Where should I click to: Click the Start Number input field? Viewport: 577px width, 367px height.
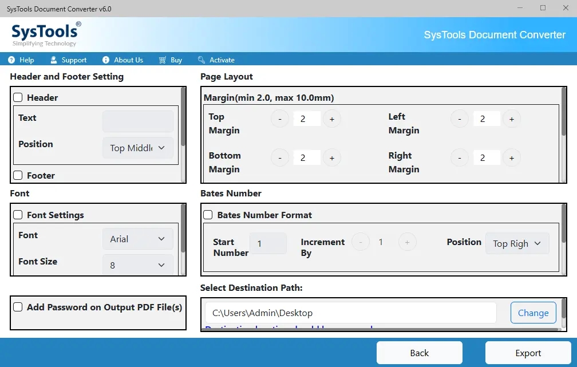[268, 243]
